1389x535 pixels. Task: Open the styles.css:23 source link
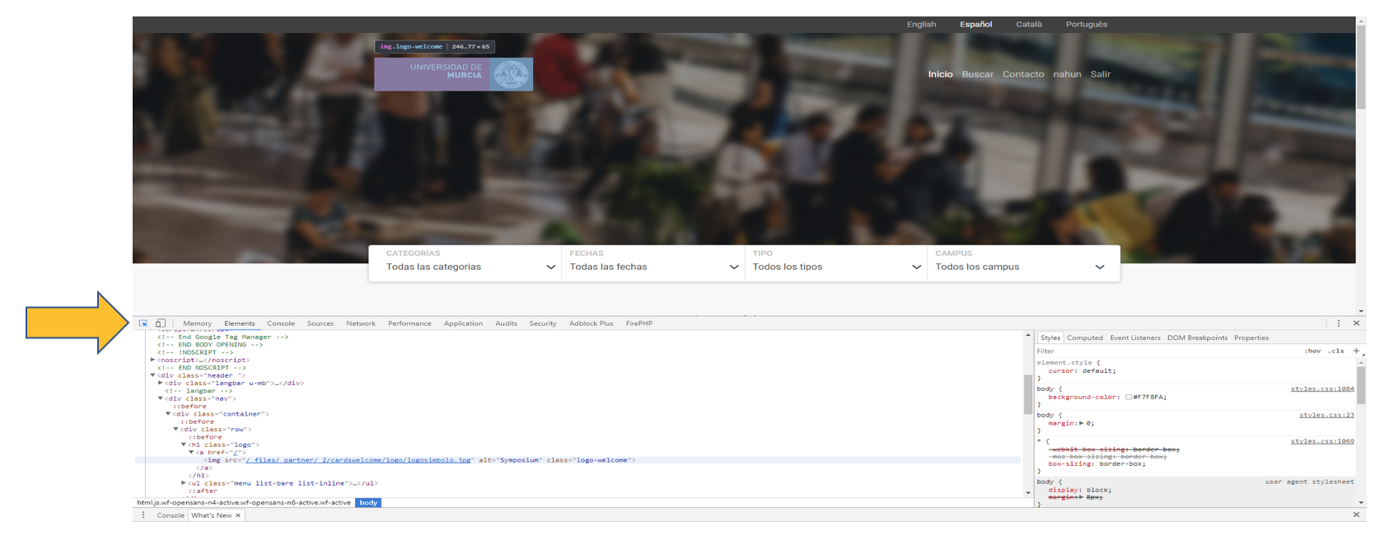click(x=1326, y=415)
